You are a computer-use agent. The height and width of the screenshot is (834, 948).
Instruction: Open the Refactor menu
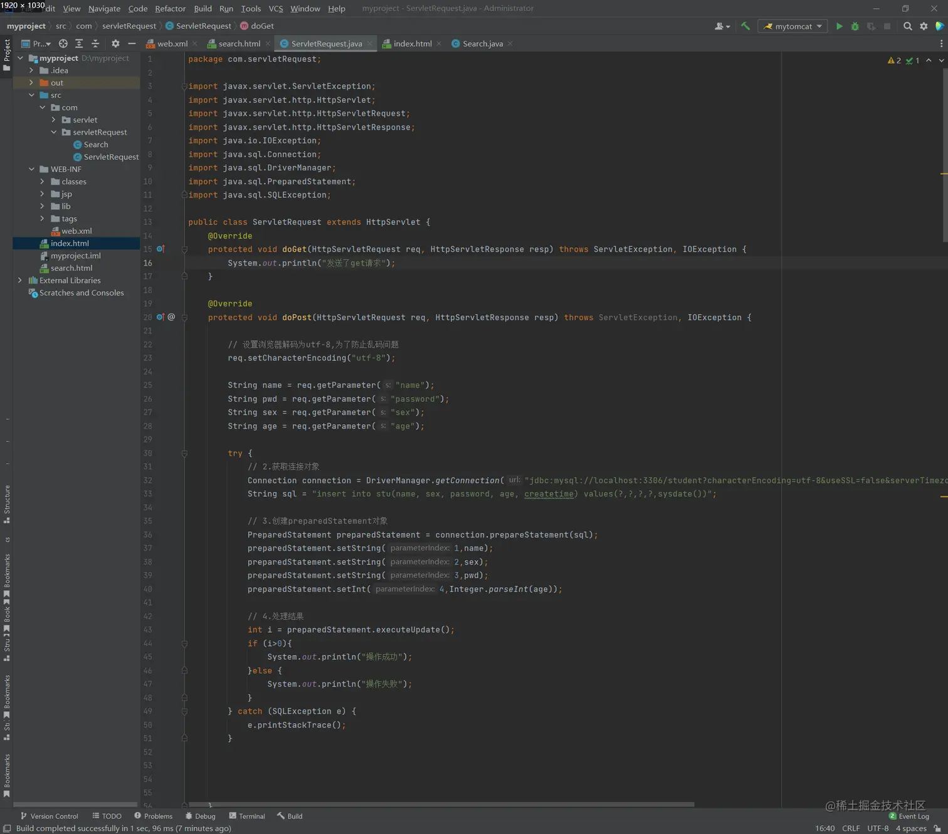click(x=170, y=9)
